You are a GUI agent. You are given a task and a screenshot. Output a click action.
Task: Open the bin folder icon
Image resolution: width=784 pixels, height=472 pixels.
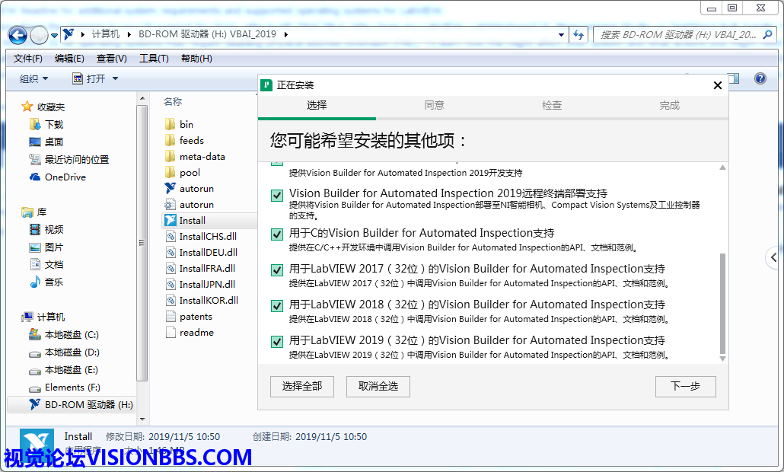point(171,124)
